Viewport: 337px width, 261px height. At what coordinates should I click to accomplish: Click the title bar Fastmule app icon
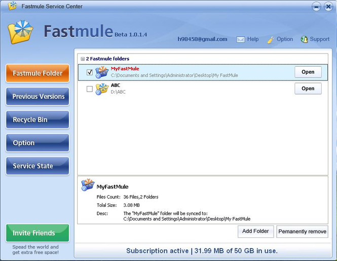pos(13,6)
